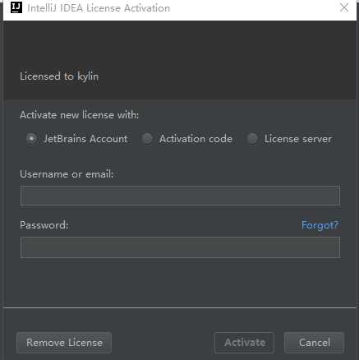The height and width of the screenshot is (360, 359).
Task: Click the 'Licensed to kylin' status text
Action: tap(59, 76)
